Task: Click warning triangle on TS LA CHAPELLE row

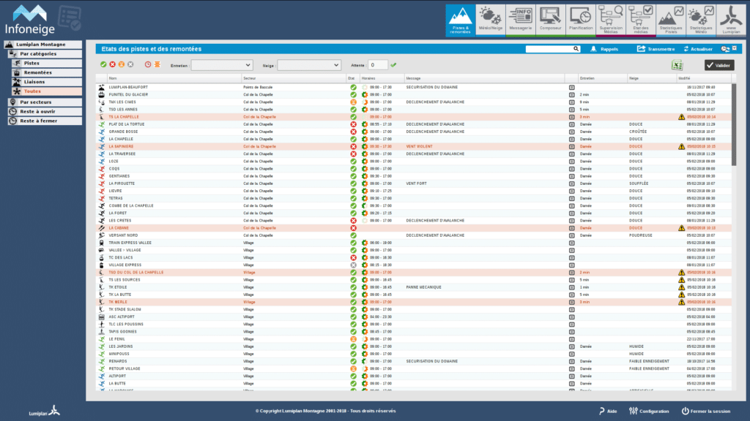Action: coord(682,117)
